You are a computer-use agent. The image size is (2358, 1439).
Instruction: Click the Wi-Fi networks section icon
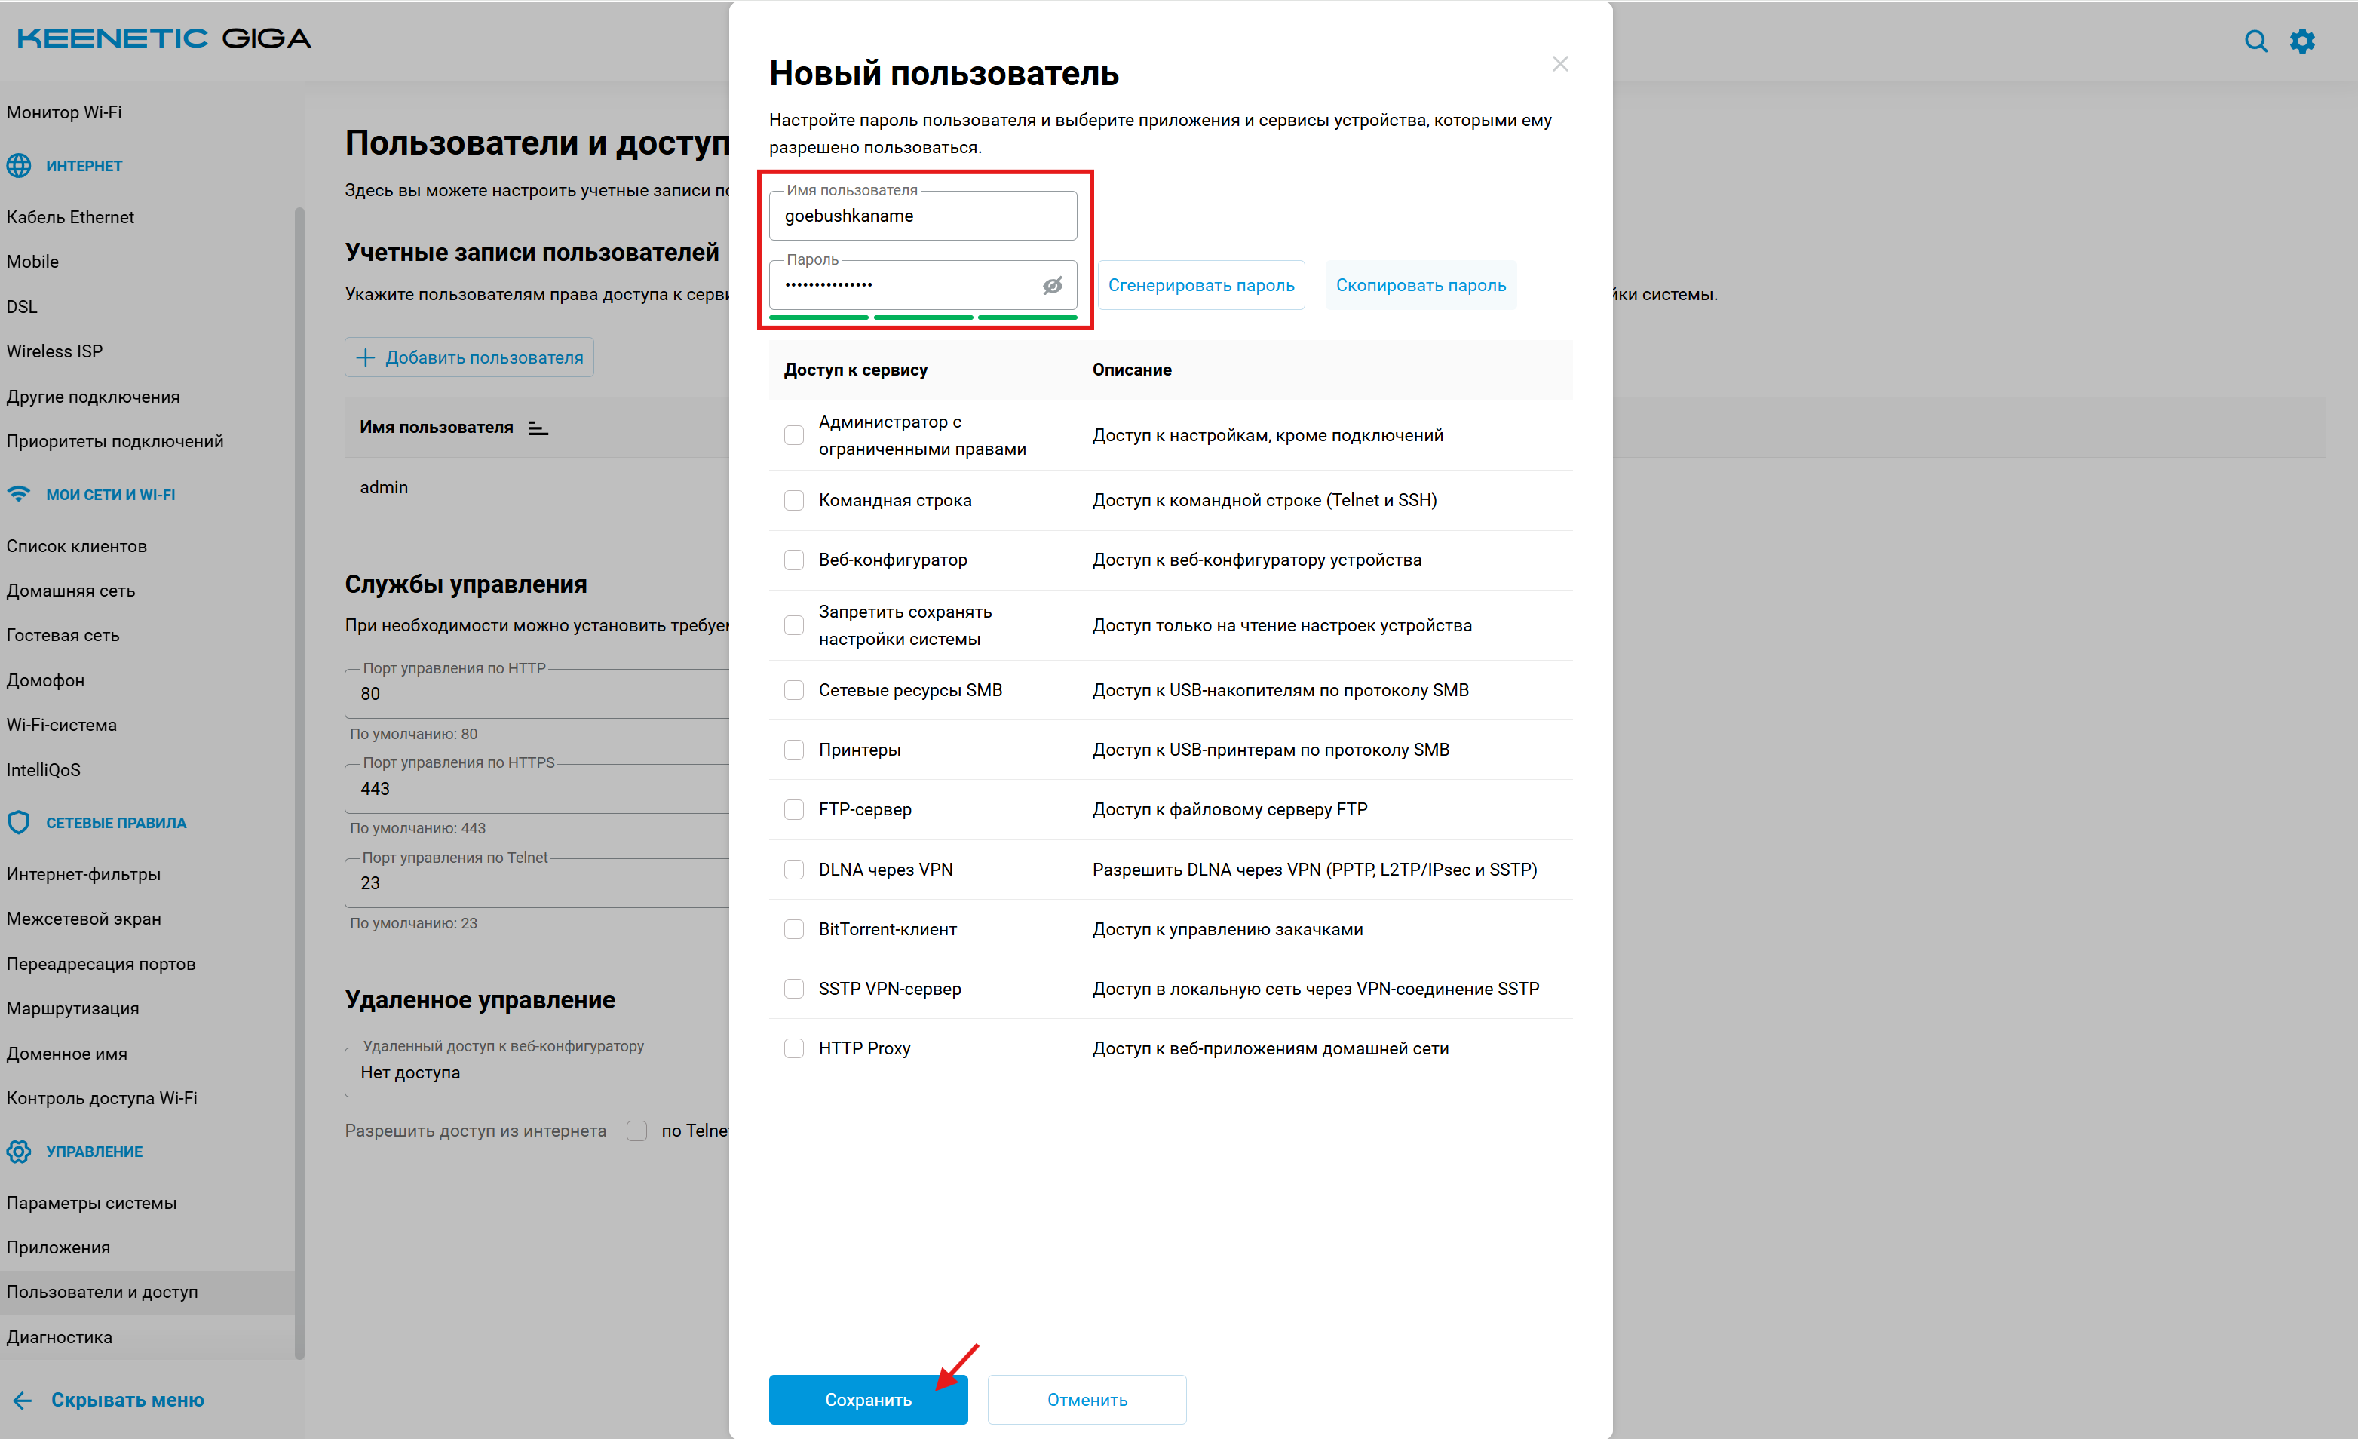[19, 494]
